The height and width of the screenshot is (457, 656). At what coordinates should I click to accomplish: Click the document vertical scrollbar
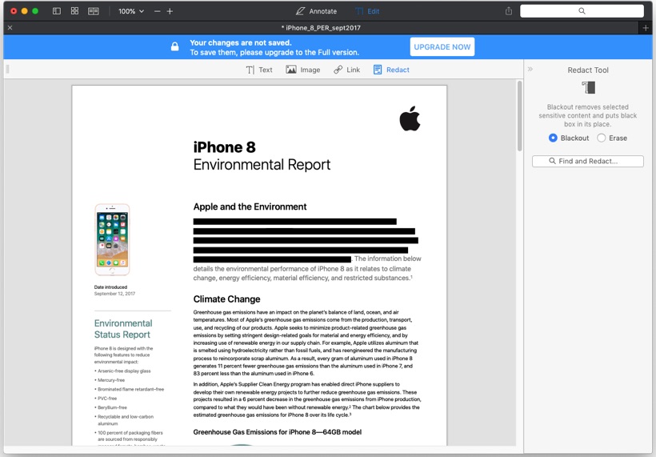point(520,116)
